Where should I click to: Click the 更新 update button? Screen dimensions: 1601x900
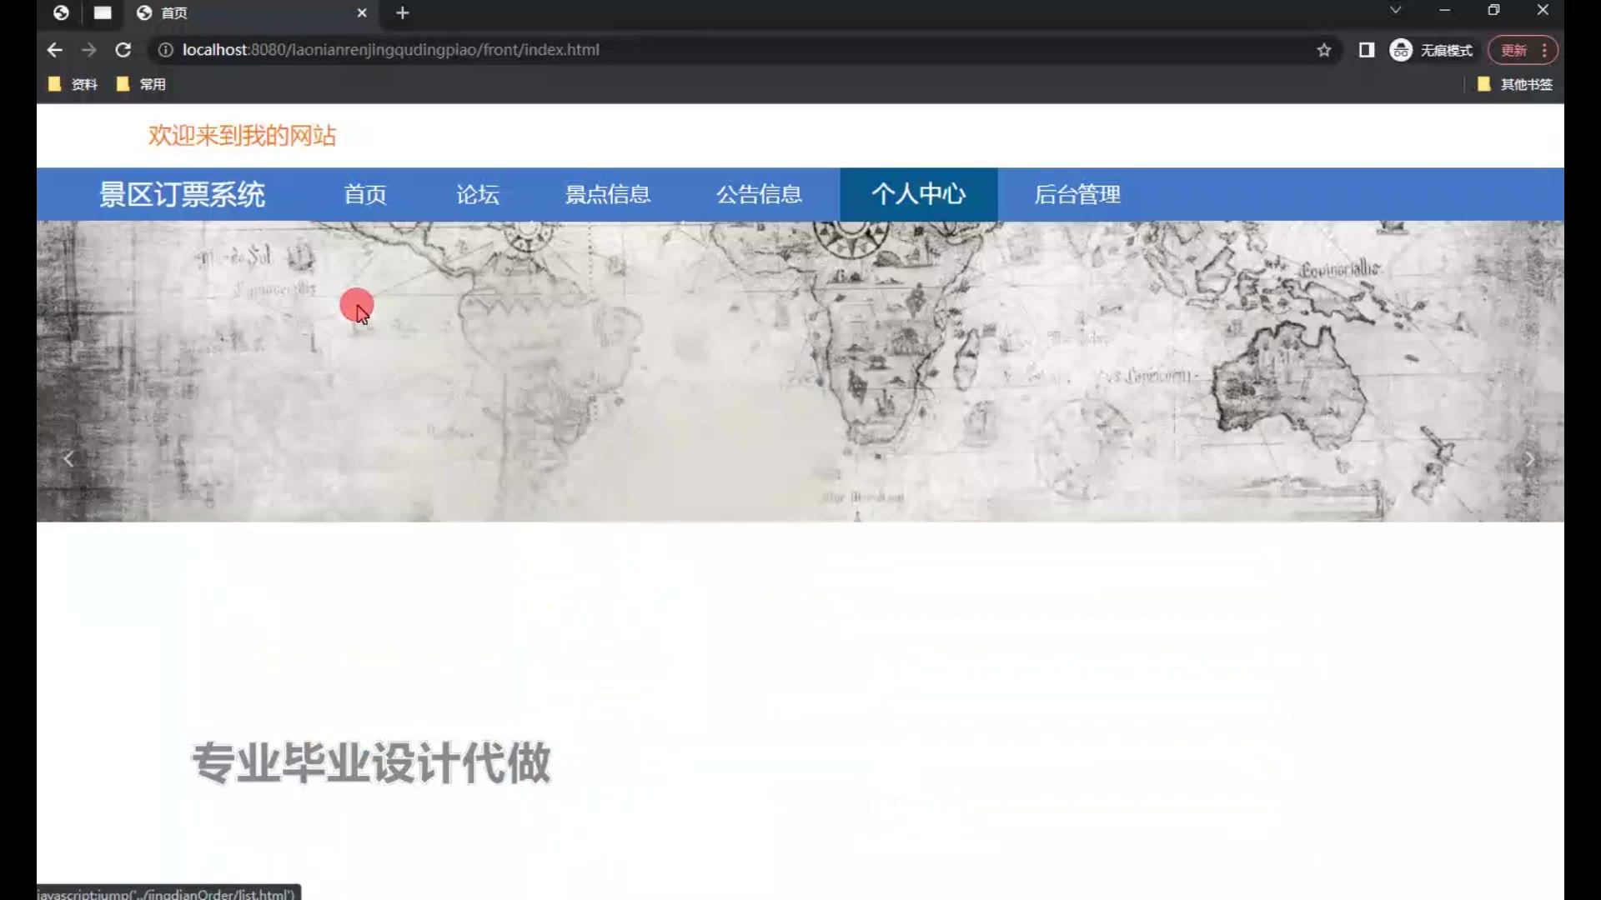[x=1514, y=50]
